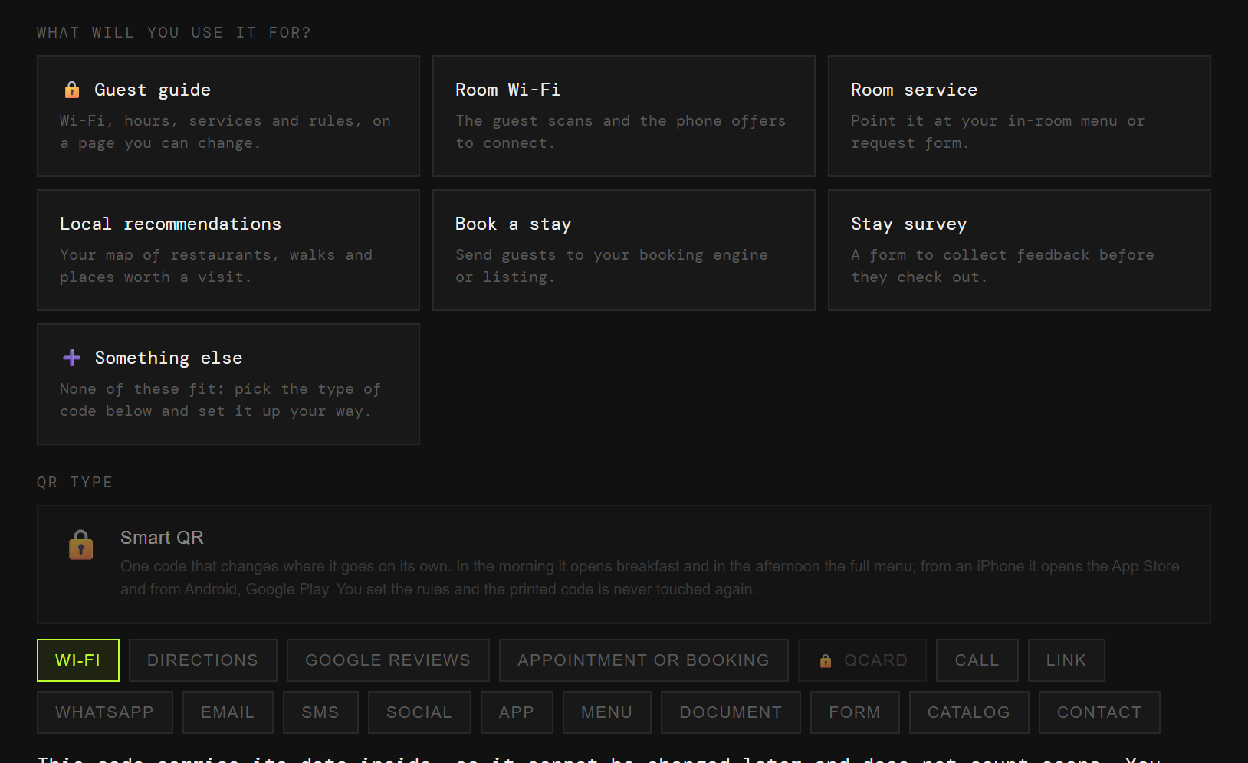Select the DIRECTIONS QR type
1248x763 pixels.
pos(203,660)
